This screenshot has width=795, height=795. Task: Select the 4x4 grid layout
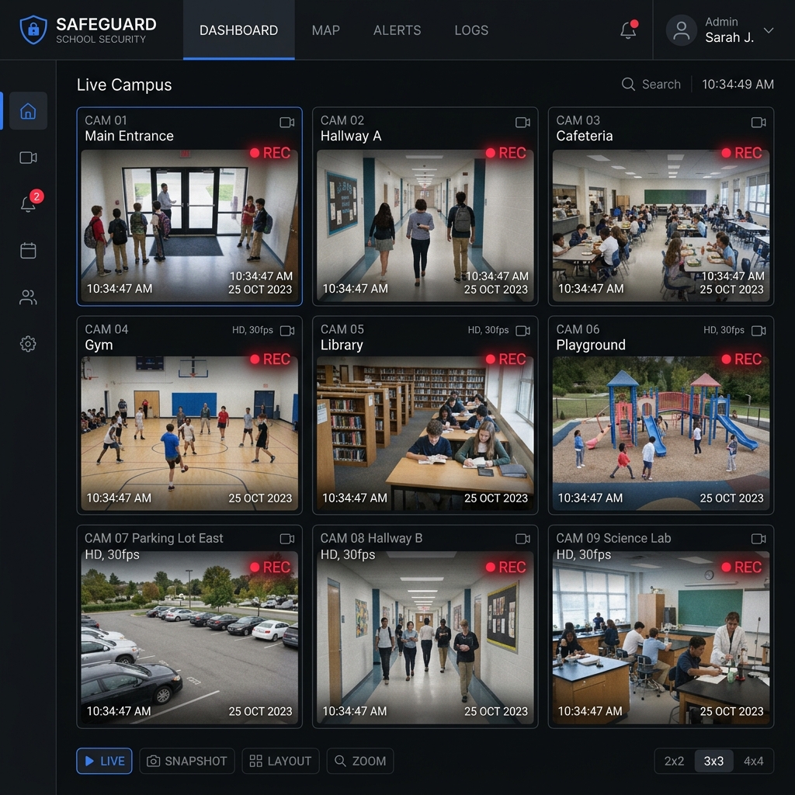click(753, 761)
